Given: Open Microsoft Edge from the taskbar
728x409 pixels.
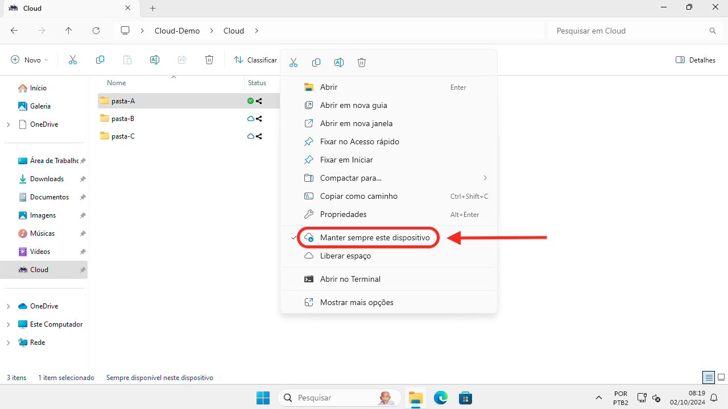Looking at the screenshot, I should pyautogui.click(x=441, y=398).
